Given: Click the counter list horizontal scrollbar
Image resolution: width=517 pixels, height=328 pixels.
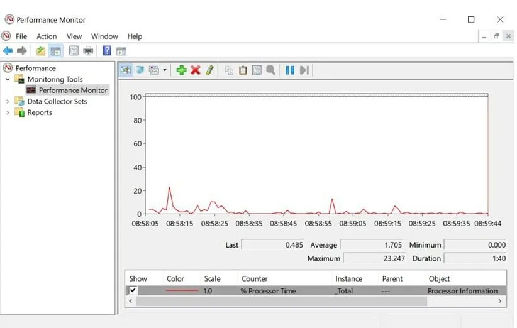Looking at the screenshot, I should 283,301.
